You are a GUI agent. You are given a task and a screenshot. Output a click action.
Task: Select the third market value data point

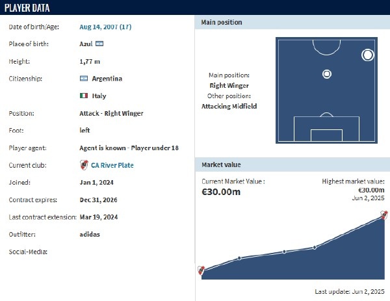(284, 252)
